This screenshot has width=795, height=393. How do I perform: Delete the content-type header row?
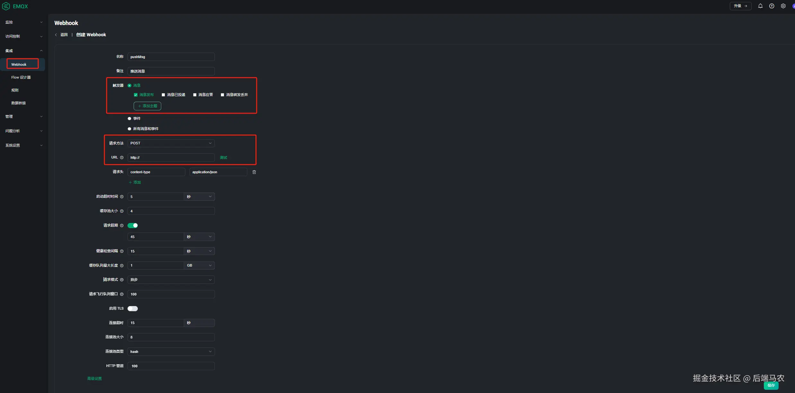(254, 172)
